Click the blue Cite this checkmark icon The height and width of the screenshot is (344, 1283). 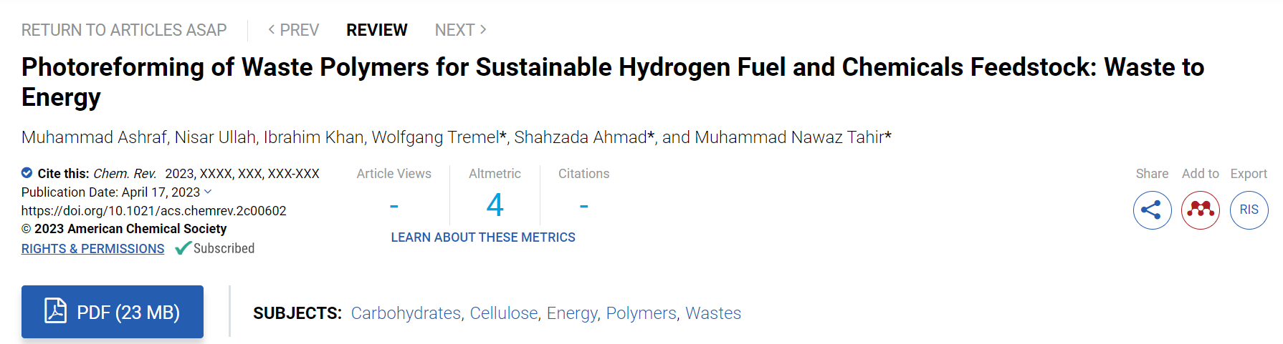(x=27, y=172)
